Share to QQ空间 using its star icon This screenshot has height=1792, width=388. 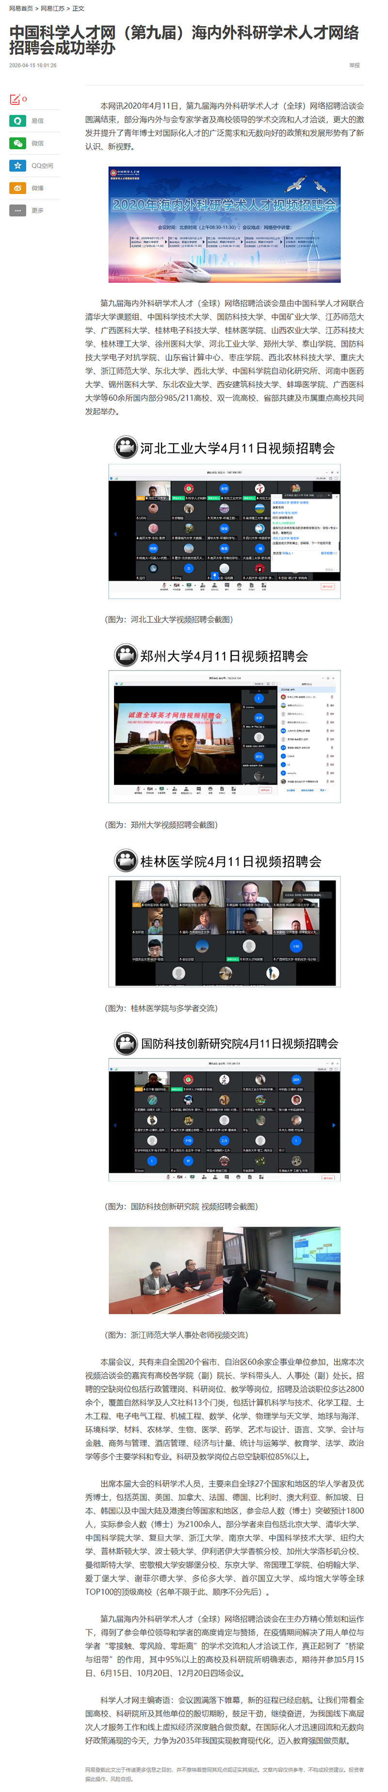[x=17, y=166]
